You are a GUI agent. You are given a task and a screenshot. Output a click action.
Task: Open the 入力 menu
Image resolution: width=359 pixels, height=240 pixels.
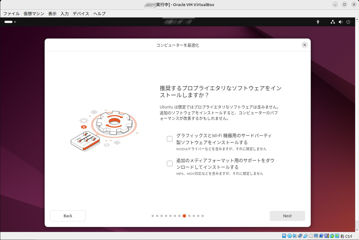[x=65, y=14]
